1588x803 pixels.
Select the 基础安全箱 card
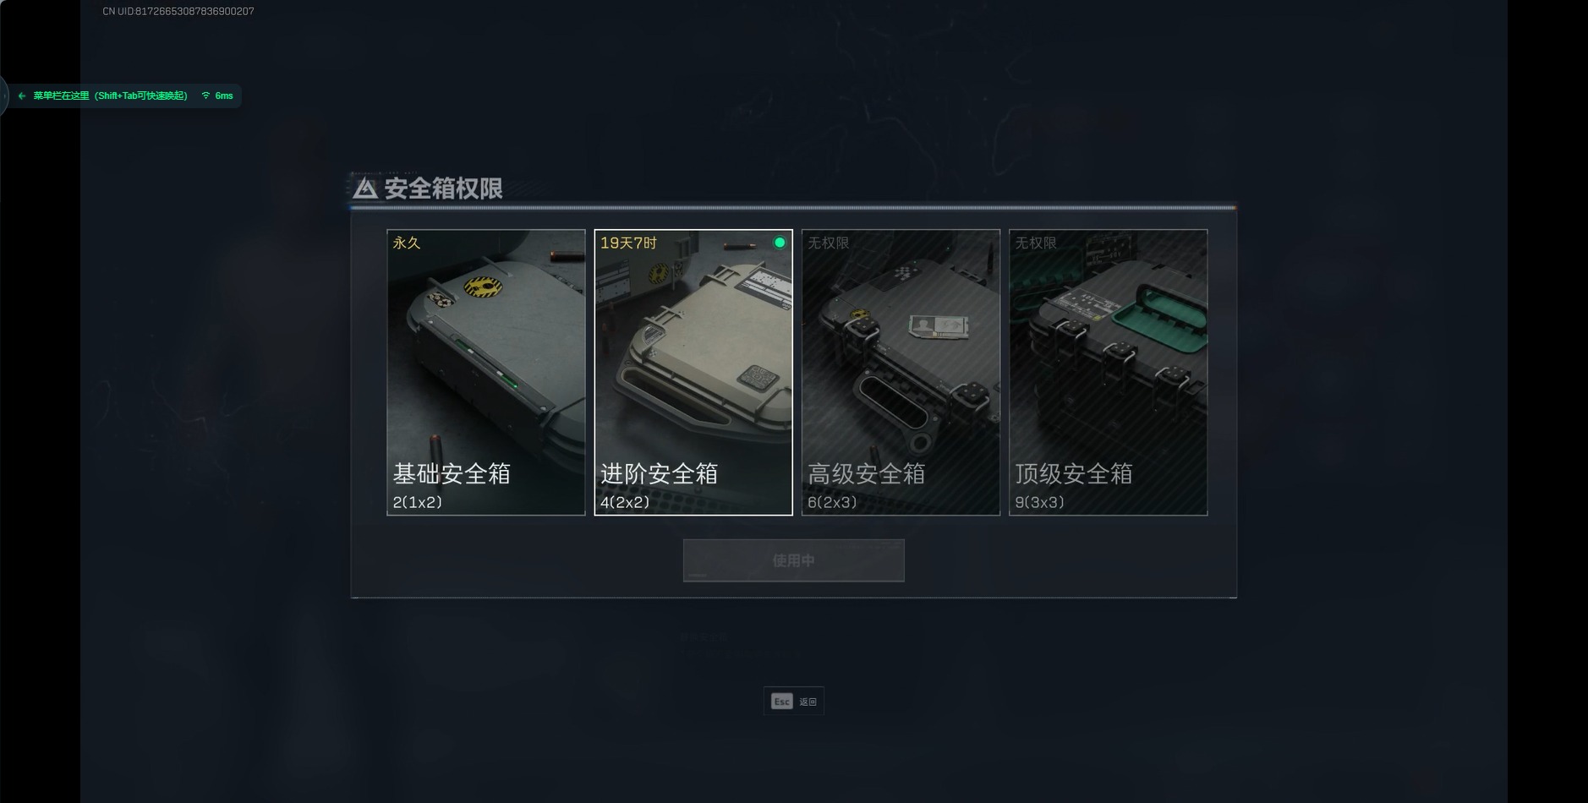(x=486, y=372)
